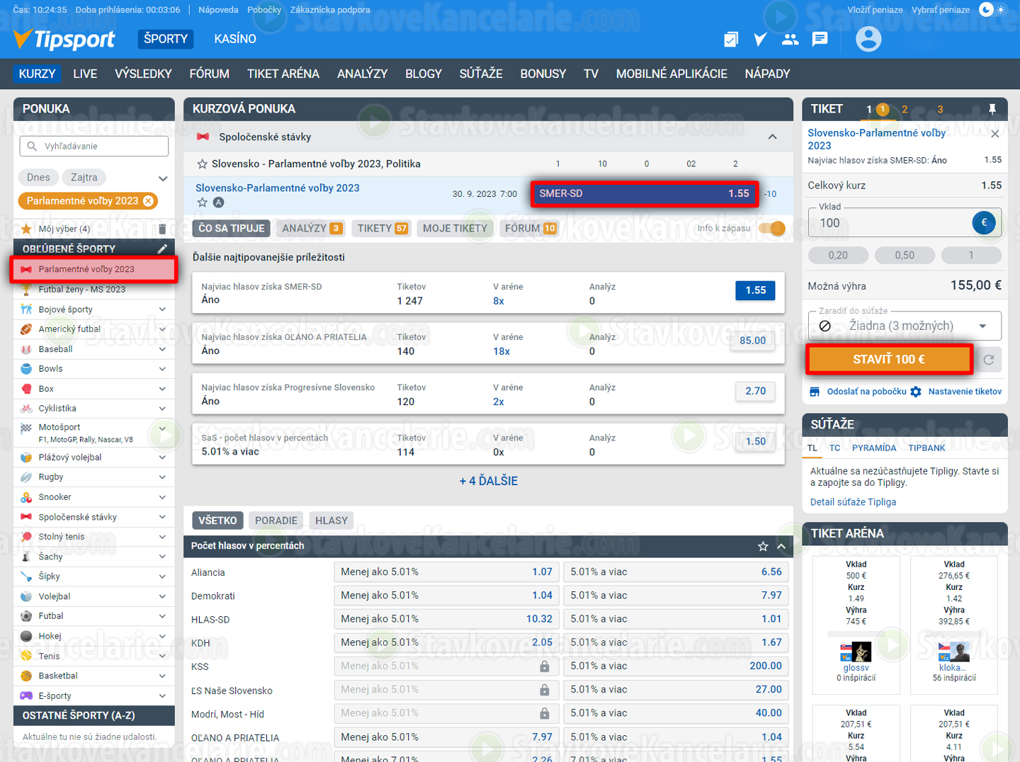Image resolution: width=1020 pixels, height=762 pixels.
Task: Pick Aliancia Menej ako 5.01% odd 1.07
Action: tap(446, 572)
